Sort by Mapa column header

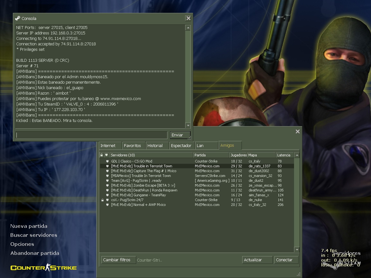coord(262,155)
